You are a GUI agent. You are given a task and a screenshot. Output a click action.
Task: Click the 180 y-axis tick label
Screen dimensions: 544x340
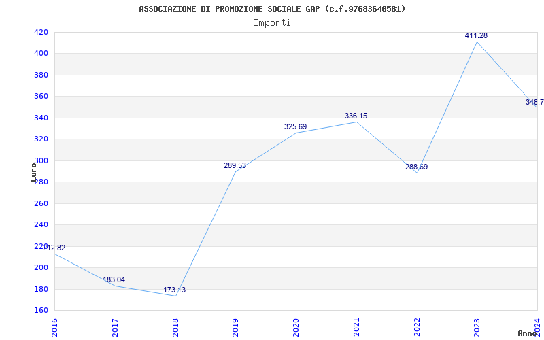pos(41,290)
